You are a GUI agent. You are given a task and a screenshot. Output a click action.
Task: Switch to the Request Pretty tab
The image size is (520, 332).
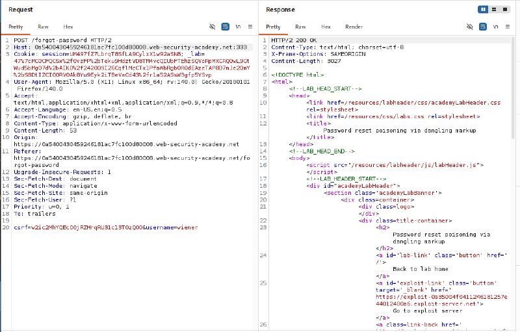click(x=16, y=27)
